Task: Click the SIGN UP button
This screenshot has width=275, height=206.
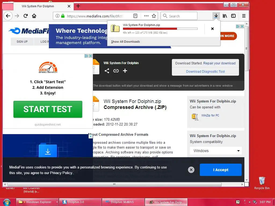Action: point(22,42)
